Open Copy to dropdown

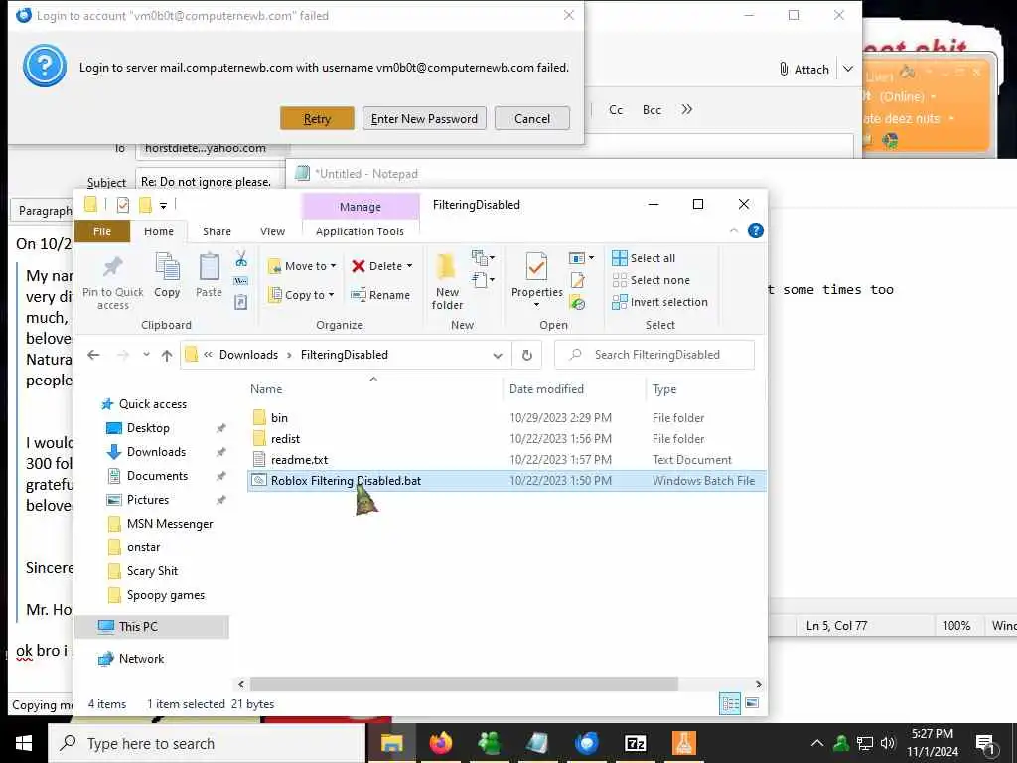coord(302,295)
